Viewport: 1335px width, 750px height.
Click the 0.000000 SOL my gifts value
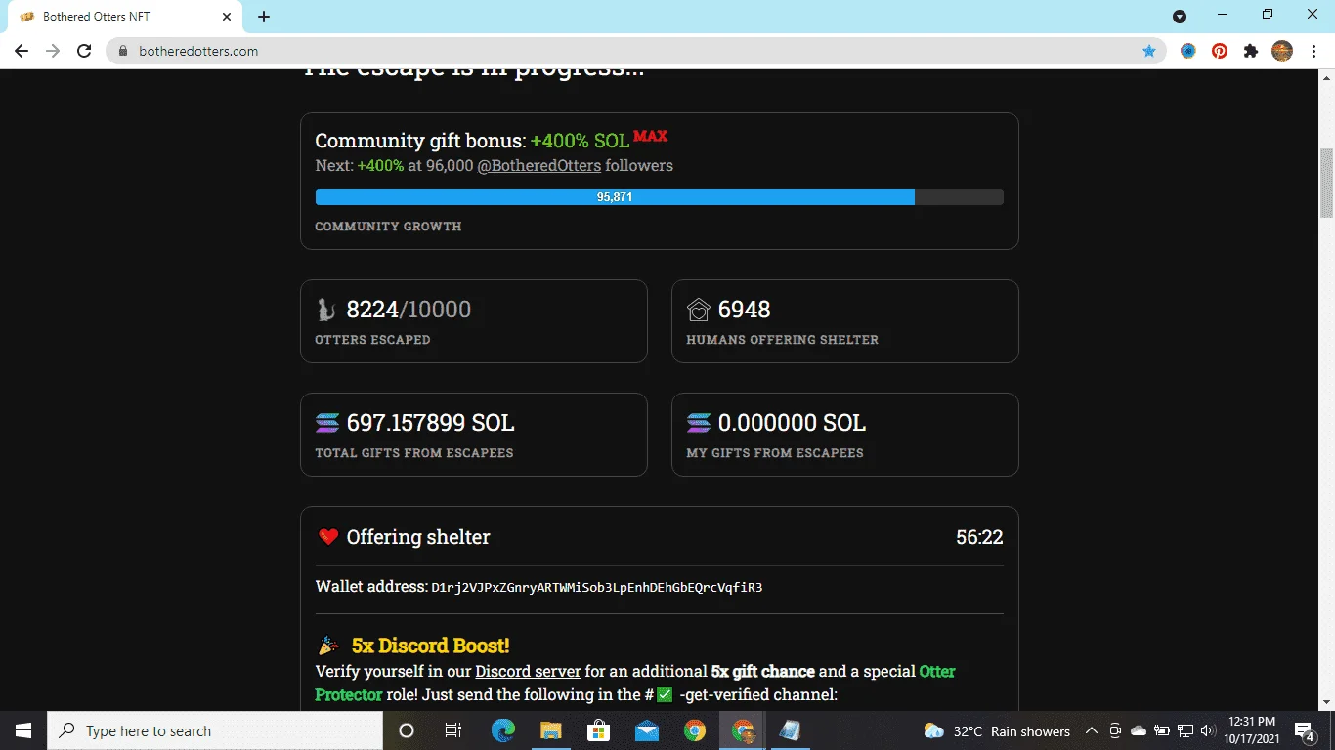792,423
